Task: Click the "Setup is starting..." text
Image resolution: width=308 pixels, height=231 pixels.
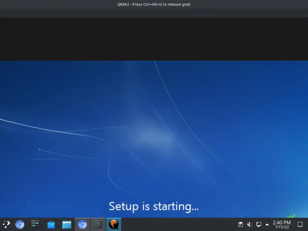Action: pos(154,206)
